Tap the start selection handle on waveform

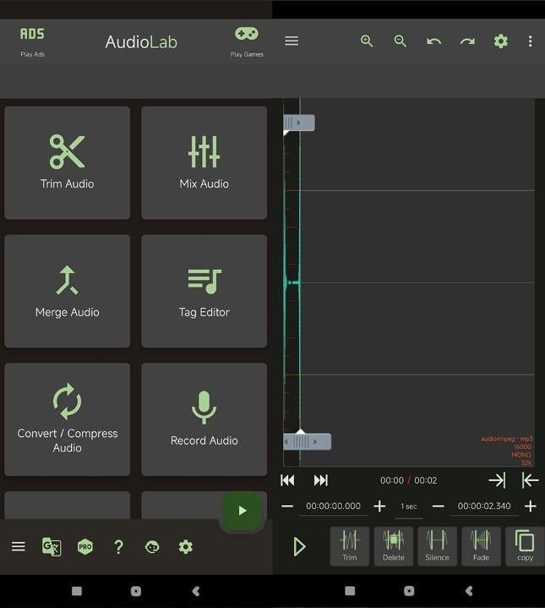pos(299,123)
